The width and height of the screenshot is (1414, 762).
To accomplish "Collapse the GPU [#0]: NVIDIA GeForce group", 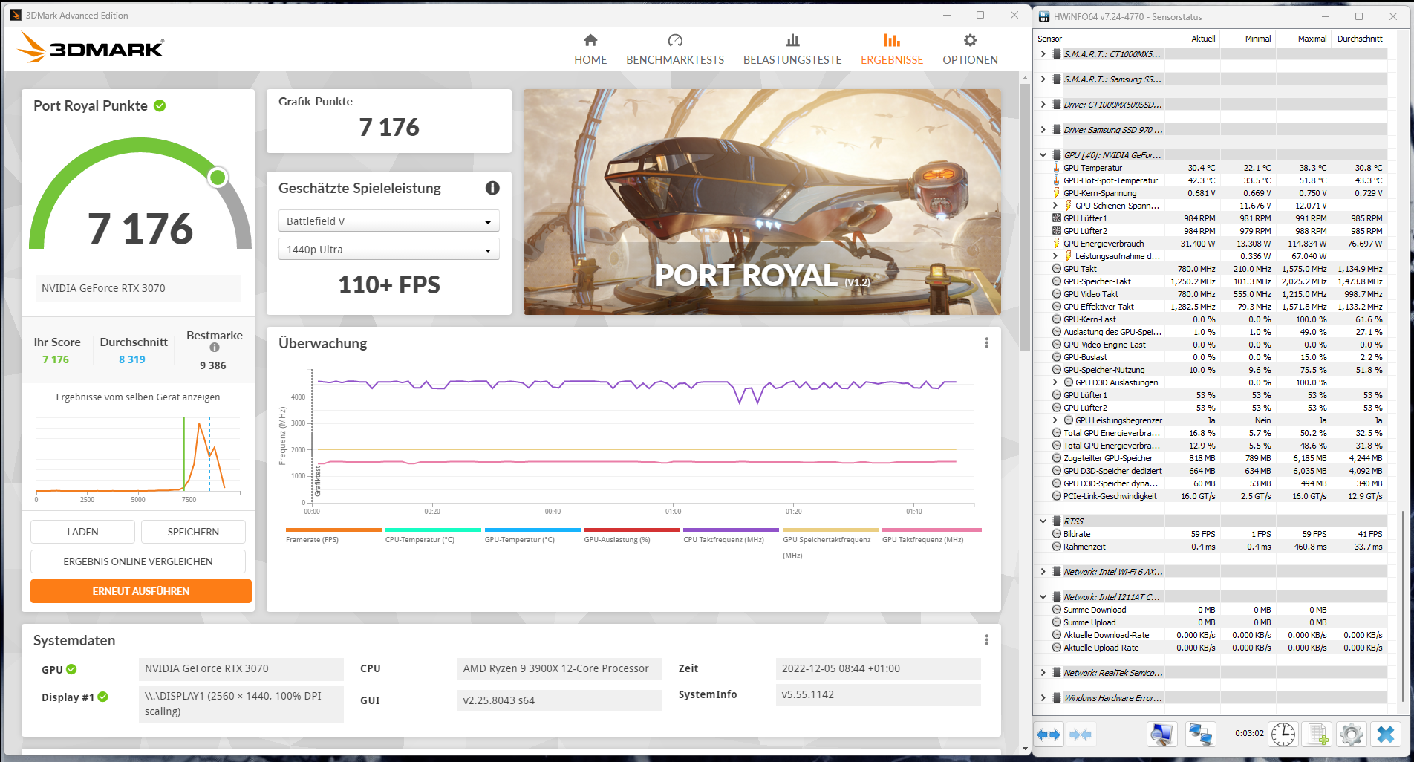I will (1043, 155).
